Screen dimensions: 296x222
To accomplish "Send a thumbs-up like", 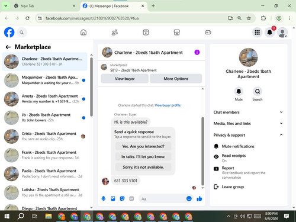I will [x=200, y=198].
